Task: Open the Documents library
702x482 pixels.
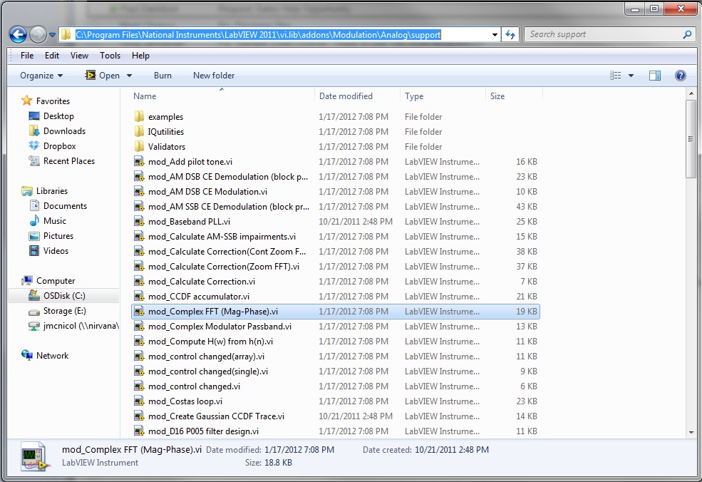Action: pos(65,205)
